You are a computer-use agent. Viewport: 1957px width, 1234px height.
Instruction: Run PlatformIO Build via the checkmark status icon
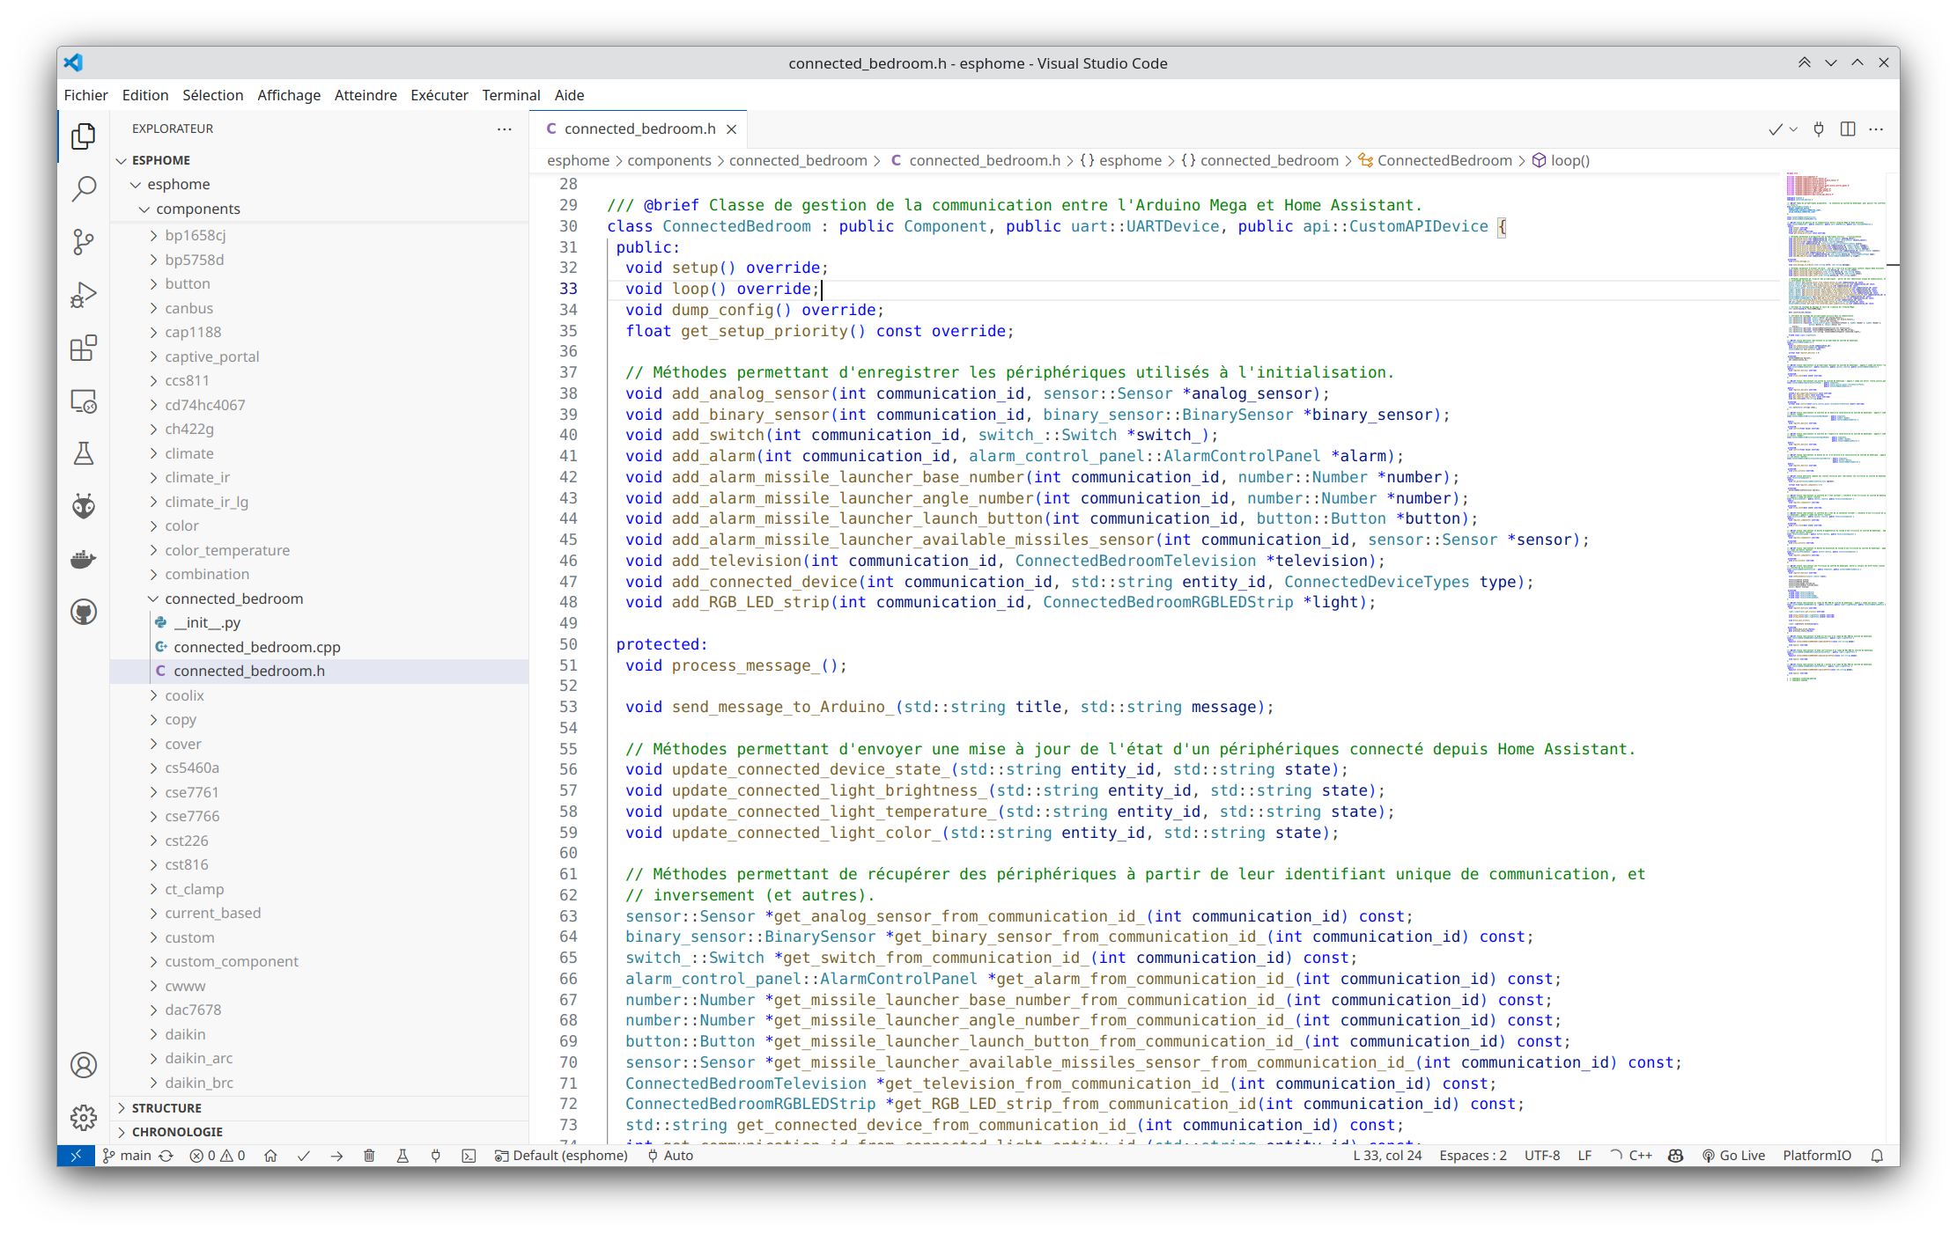[x=303, y=1156]
